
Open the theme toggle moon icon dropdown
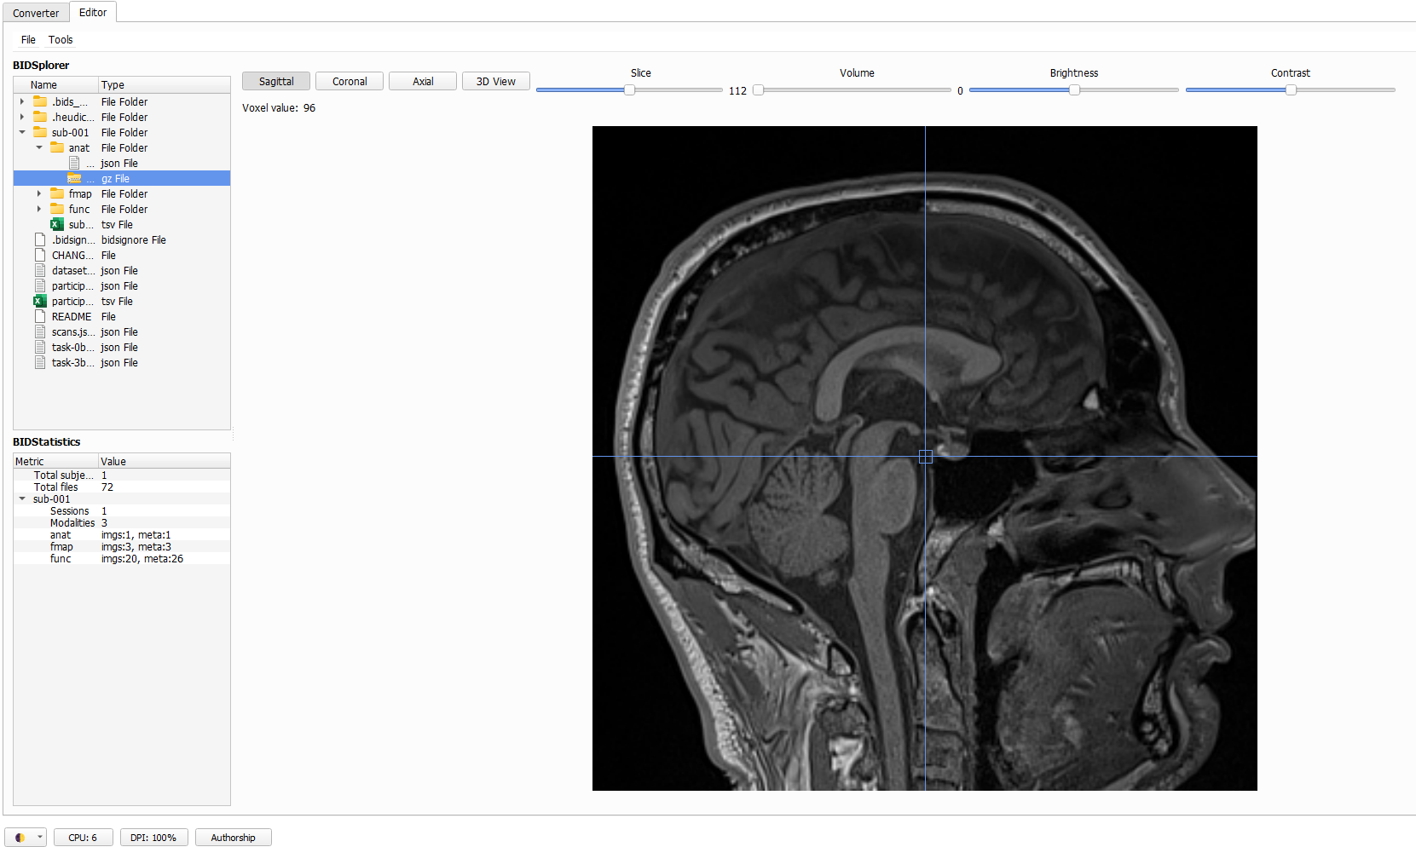pos(27,838)
